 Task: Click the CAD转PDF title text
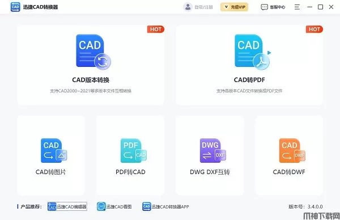249,80
